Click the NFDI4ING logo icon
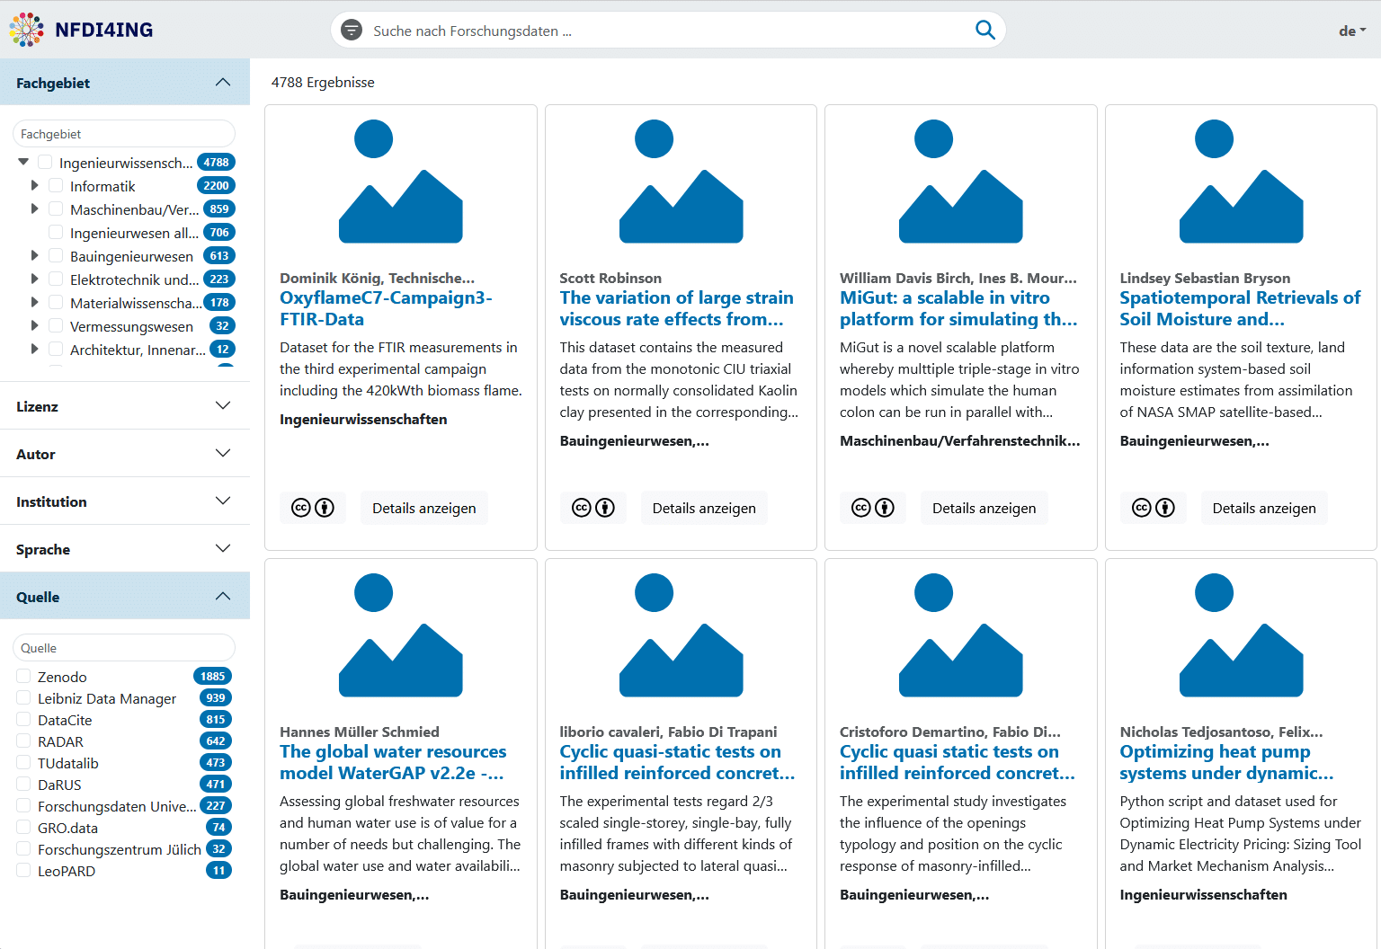 (27, 30)
